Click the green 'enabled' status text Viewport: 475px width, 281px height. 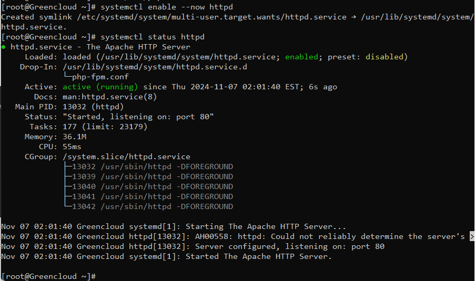coord(301,57)
